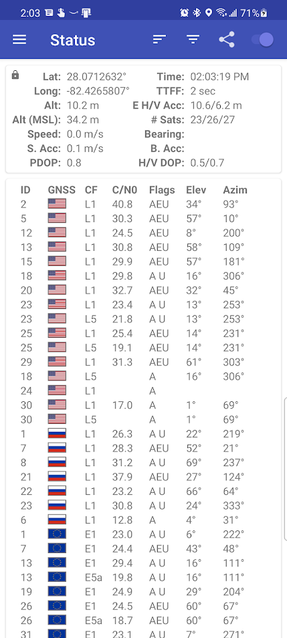
Task: Select the C/N0 column header
Action: click(x=124, y=190)
